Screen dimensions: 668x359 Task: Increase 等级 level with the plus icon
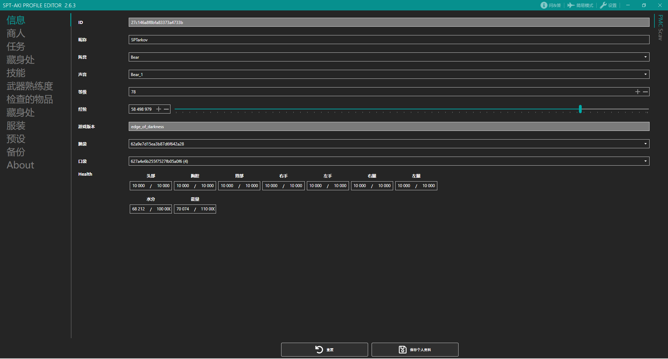click(x=638, y=92)
